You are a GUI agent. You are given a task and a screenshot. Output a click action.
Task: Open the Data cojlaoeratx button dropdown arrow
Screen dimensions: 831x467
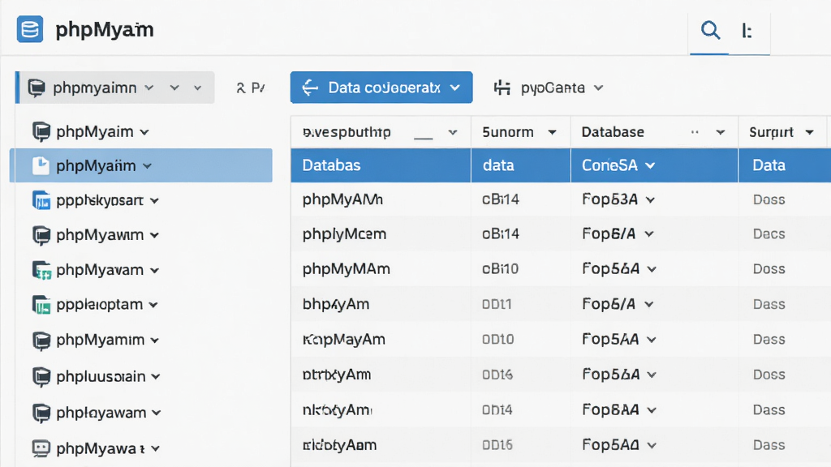(455, 88)
